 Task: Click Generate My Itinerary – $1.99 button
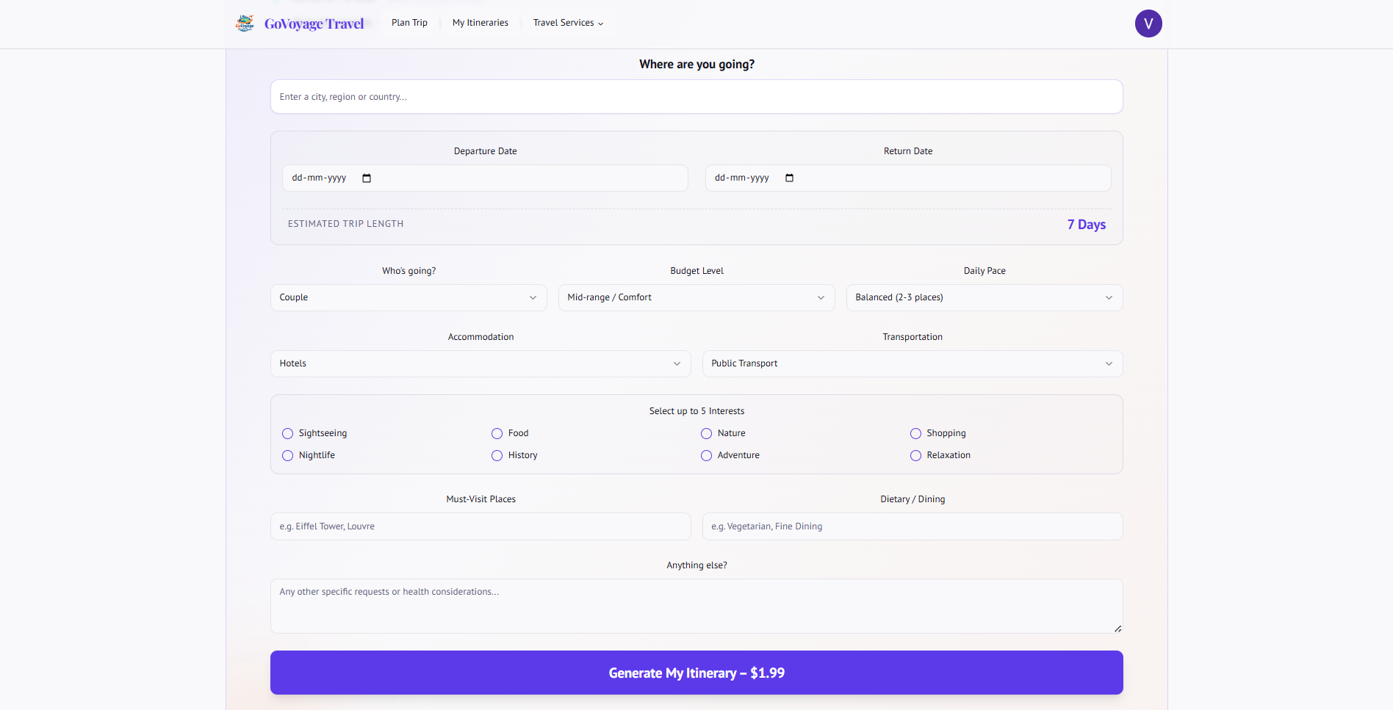coord(696,673)
